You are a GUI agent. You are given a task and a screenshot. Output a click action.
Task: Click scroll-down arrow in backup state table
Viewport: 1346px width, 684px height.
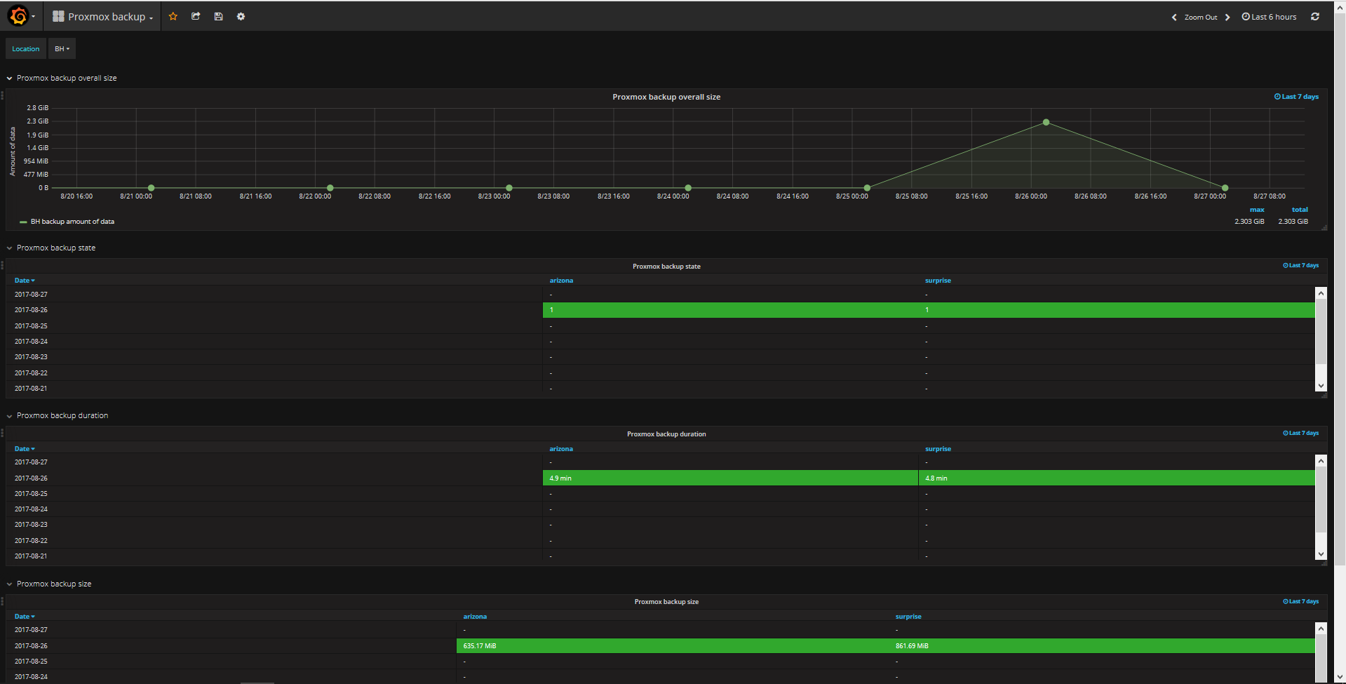(x=1321, y=385)
